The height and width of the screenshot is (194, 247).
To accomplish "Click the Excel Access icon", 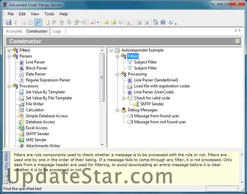I will 22,128.
